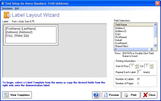Select the {Address2} field name
This screenshot has height=101, width=161.
[x=121, y=31]
